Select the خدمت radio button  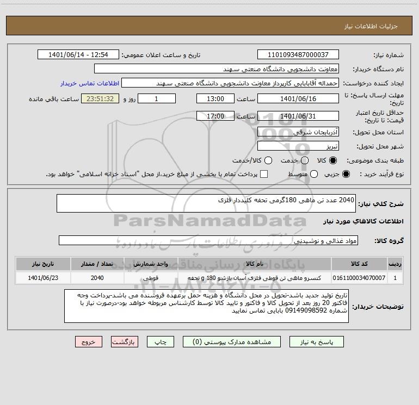coord(305,160)
